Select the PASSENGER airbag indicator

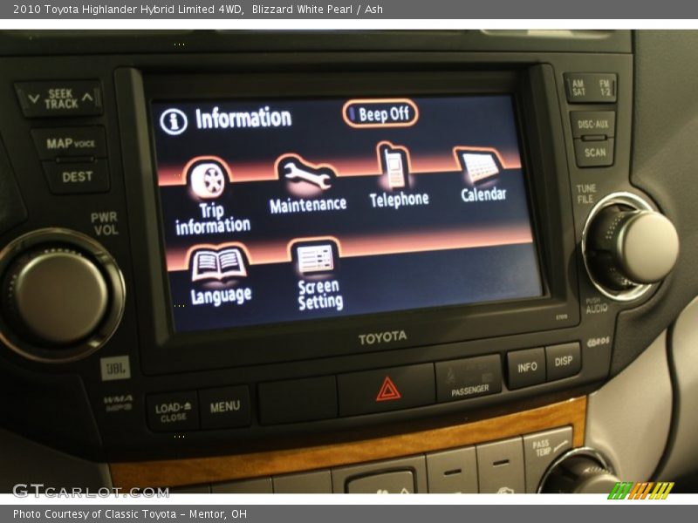click(x=469, y=379)
